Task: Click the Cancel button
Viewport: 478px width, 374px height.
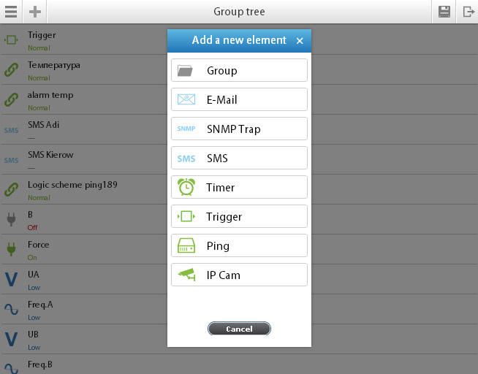Action: tap(239, 329)
